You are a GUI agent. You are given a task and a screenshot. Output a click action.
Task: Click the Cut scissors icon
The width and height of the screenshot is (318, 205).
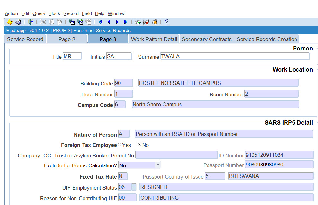(43, 22)
